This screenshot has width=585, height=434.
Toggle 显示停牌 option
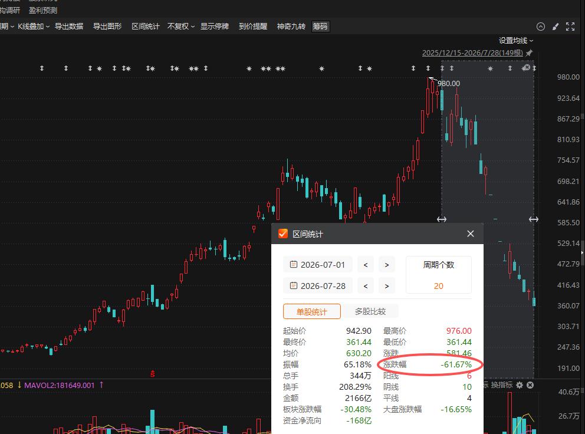pos(215,27)
